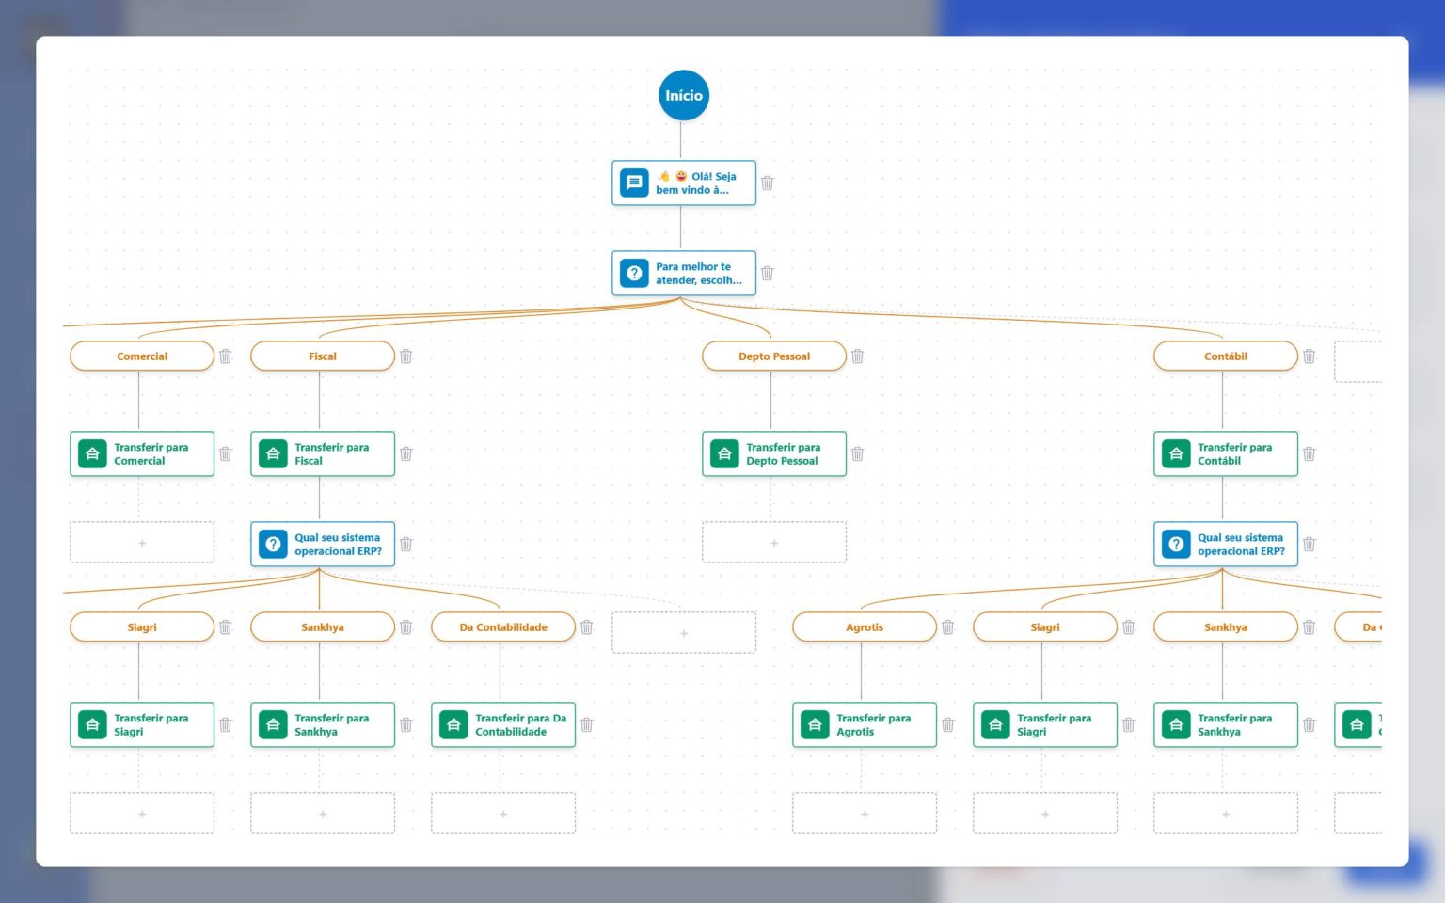The image size is (1445, 903).
Task: Delete the ERP question below 'Transferir para Fiscal'
Action: click(x=406, y=544)
